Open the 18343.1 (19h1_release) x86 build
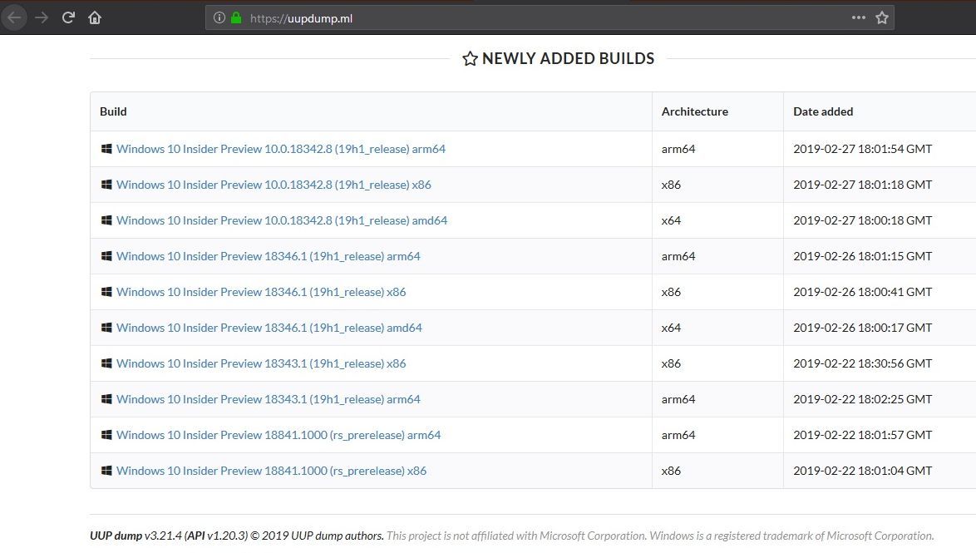Screen dimensions: 976x553 pos(261,363)
